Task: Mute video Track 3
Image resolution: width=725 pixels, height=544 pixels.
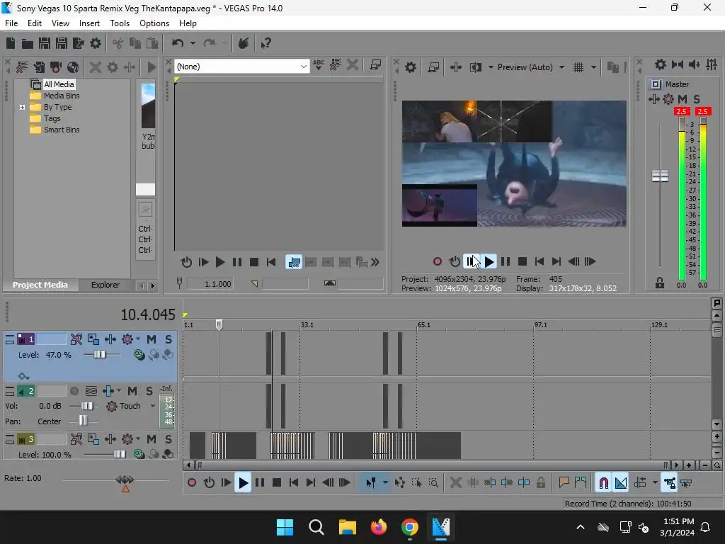Action: (x=152, y=439)
